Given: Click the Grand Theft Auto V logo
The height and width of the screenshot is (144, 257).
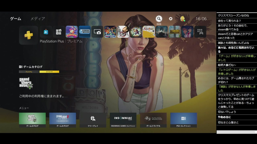Looking at the screenshot, I should 26,83.
